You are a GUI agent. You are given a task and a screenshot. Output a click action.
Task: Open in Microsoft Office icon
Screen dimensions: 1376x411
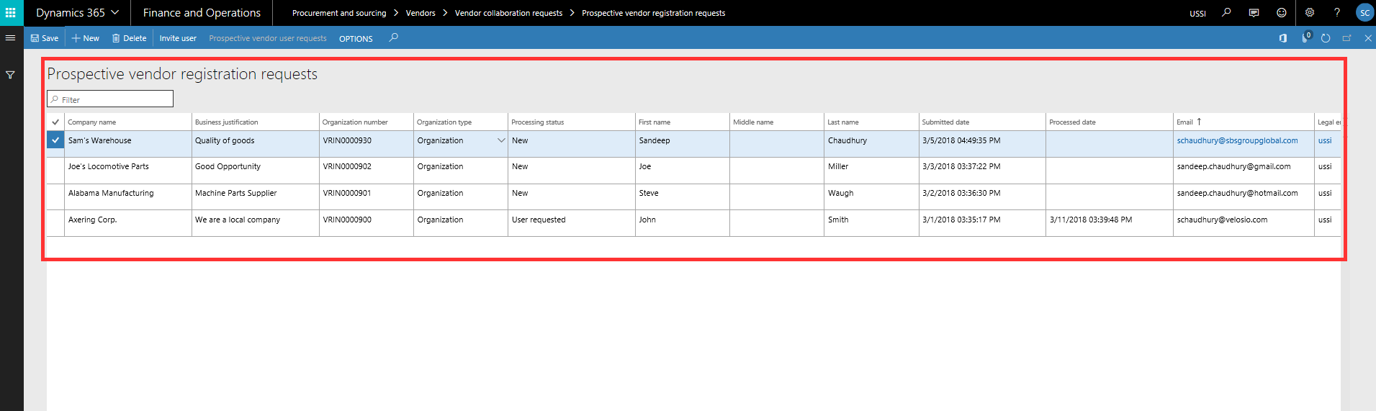point(1282,38)
